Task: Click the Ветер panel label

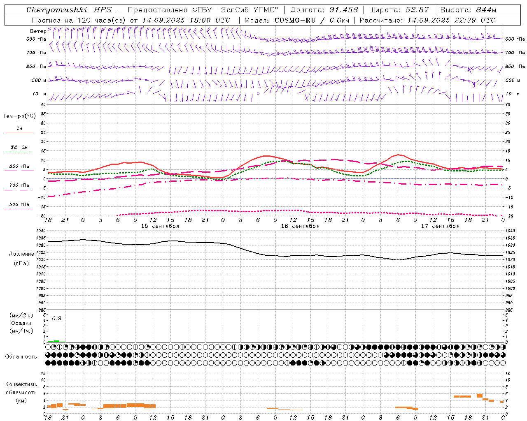Action: (38, 31)
